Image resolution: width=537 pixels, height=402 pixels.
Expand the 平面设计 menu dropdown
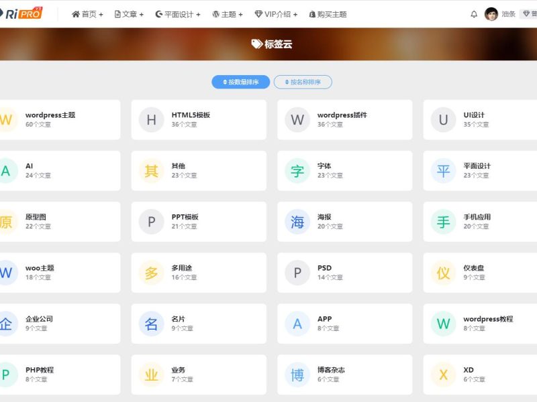click(x=177, y=14)
